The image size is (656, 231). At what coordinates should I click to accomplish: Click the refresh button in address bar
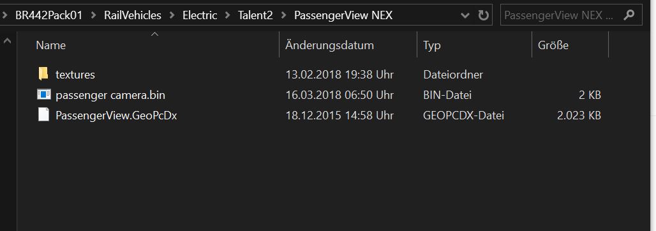[483, 15]
